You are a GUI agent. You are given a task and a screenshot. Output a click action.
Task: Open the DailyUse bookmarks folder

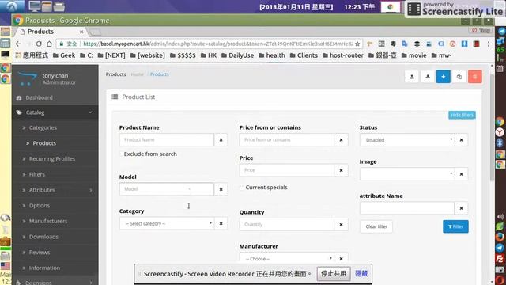pos(237,55)
